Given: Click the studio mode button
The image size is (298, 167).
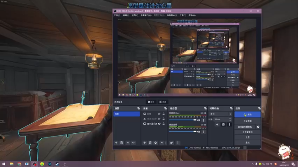Looking at the screenshot, I should [x=247, y=132].
